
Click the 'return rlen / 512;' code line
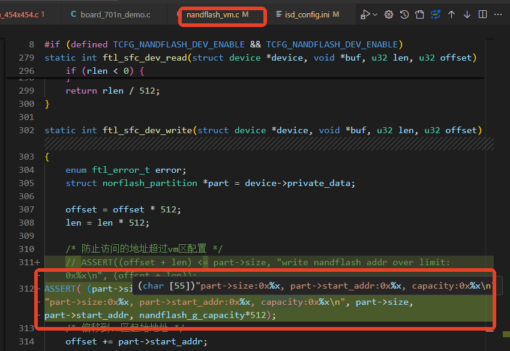click(x=113, y=91)
